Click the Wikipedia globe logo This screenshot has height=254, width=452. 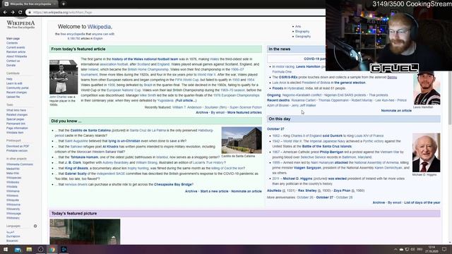click(x=20, y=24)
